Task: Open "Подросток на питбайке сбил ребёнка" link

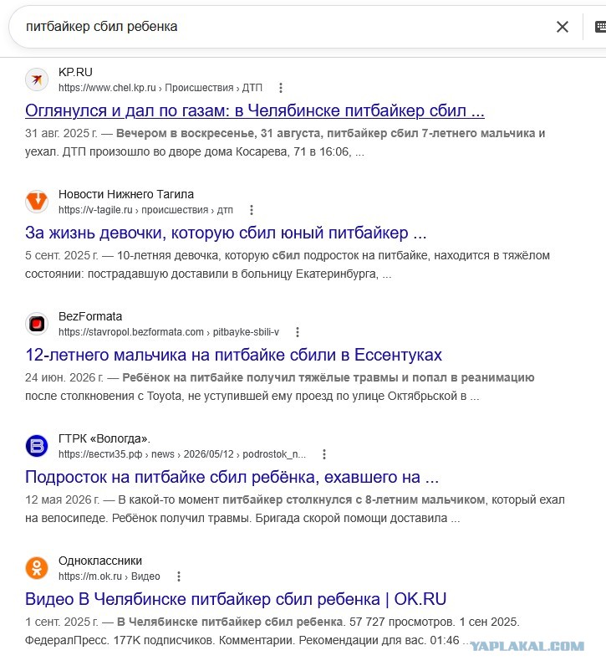Action: tap(232, 477)
